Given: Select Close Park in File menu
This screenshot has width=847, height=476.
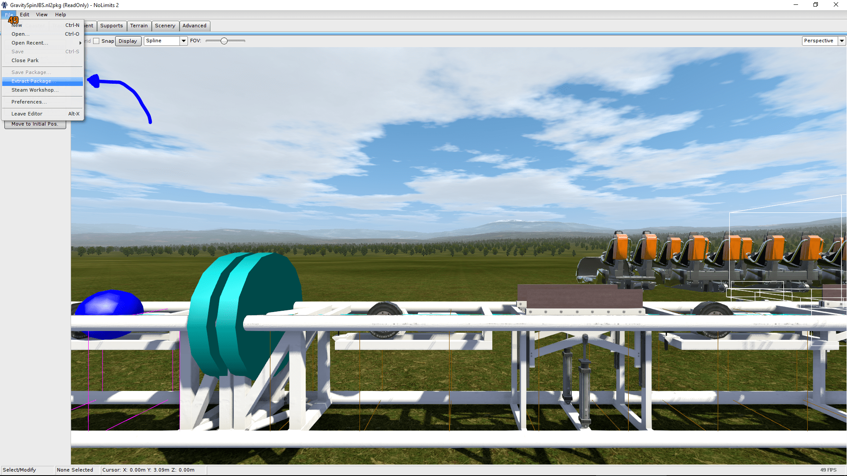Looking at the screenshot, I should coord(25,60).
